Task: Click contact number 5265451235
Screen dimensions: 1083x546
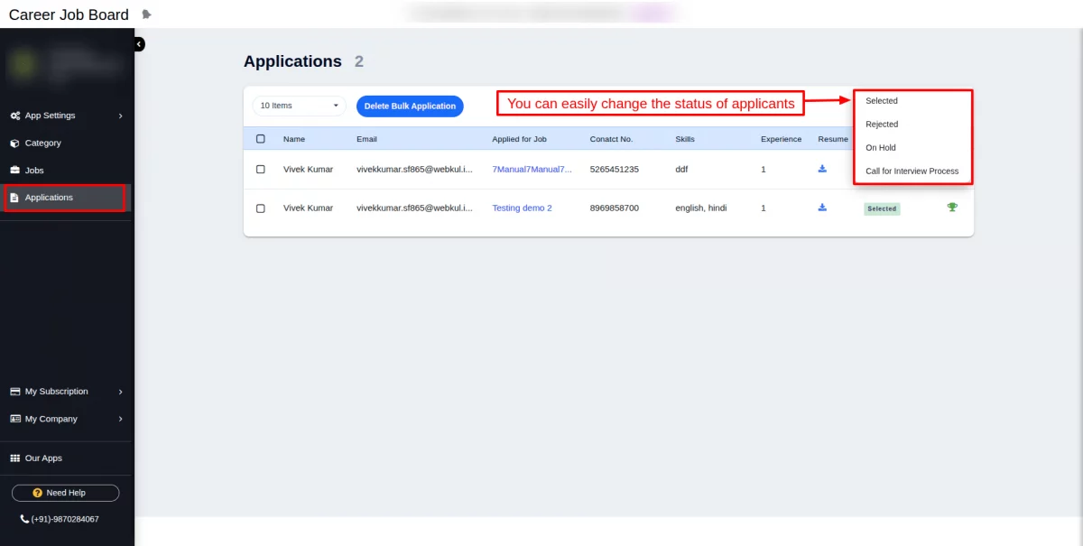Action: [x=614, y=169]
